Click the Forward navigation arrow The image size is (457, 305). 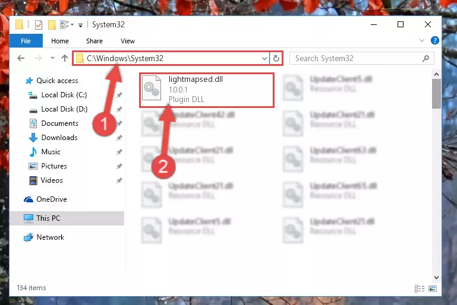click(x=38, y=58)
